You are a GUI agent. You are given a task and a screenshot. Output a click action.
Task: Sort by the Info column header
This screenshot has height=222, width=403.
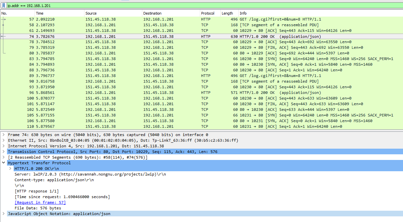(321, 13)
